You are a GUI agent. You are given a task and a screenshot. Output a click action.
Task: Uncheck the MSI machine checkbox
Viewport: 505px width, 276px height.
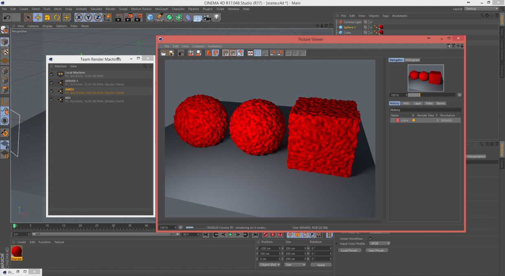coord(52,99)
